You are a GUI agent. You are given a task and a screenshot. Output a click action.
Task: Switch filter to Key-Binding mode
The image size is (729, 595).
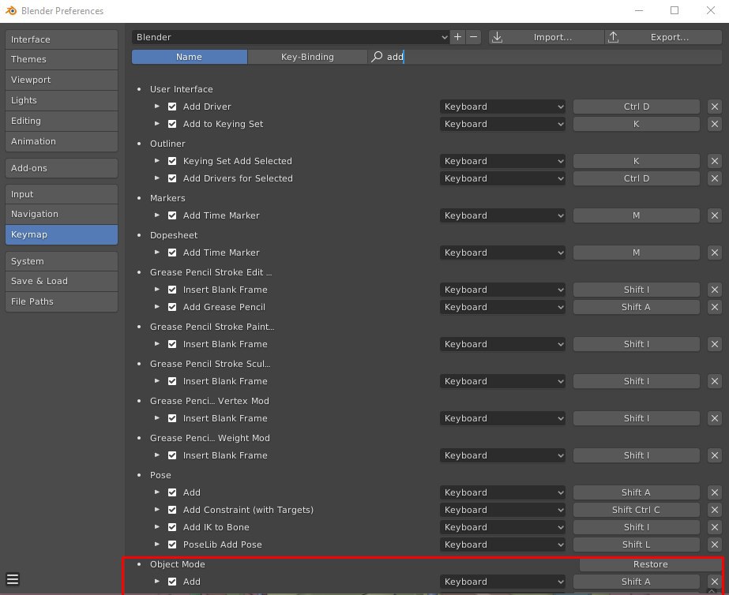coord(307,57)
